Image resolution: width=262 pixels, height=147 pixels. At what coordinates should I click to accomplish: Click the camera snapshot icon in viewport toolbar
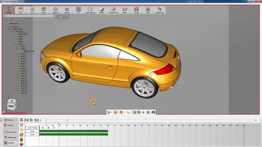(x=153, y=112)
